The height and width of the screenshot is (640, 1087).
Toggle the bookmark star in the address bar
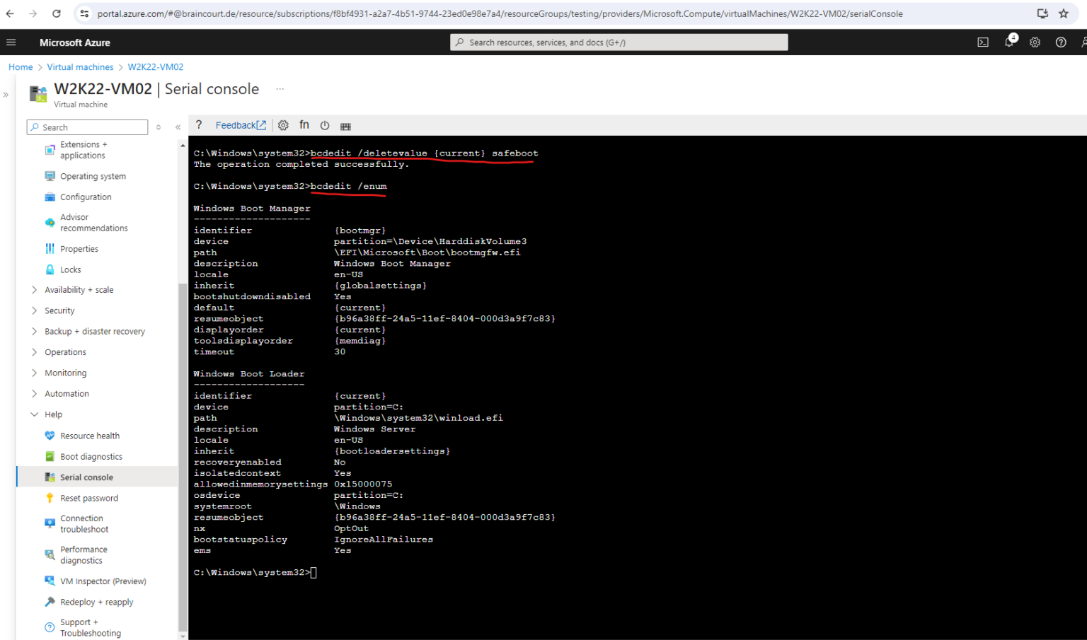point(1063,13)
